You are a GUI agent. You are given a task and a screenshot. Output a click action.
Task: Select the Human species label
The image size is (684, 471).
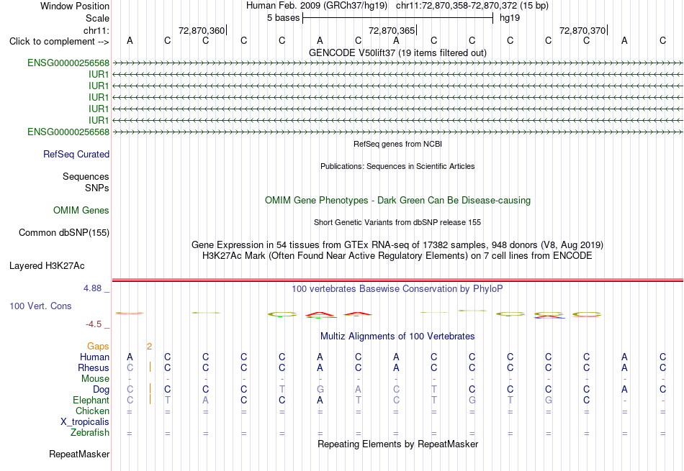click(x=94, y=357)
